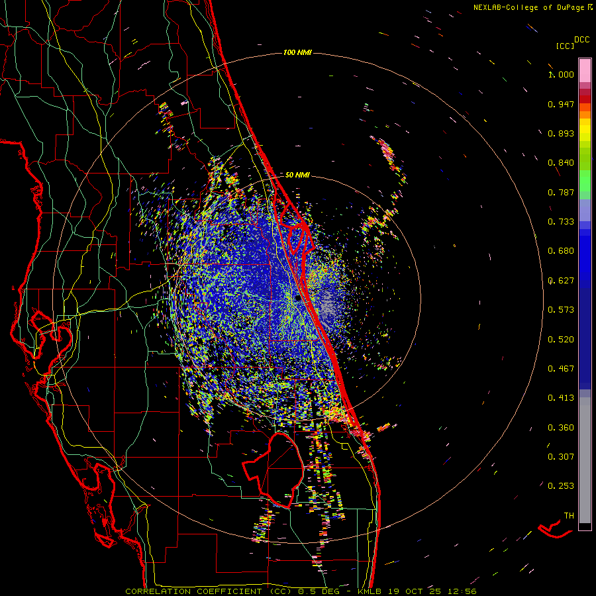
Task: Select the 0.680 scale value
Action: (561, 251)
